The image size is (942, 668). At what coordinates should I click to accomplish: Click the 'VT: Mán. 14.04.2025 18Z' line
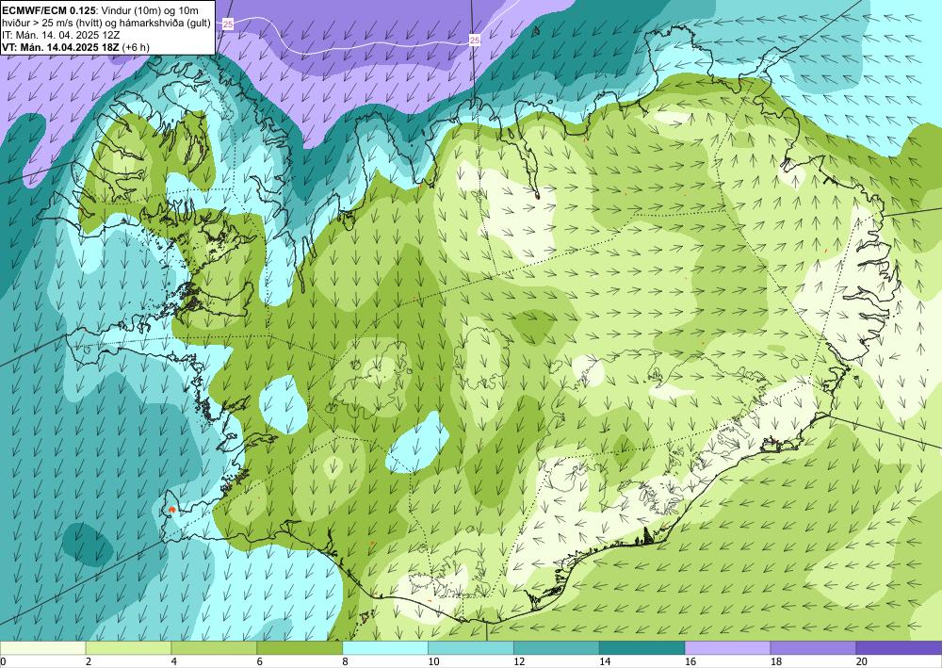[x=60, y=47]
